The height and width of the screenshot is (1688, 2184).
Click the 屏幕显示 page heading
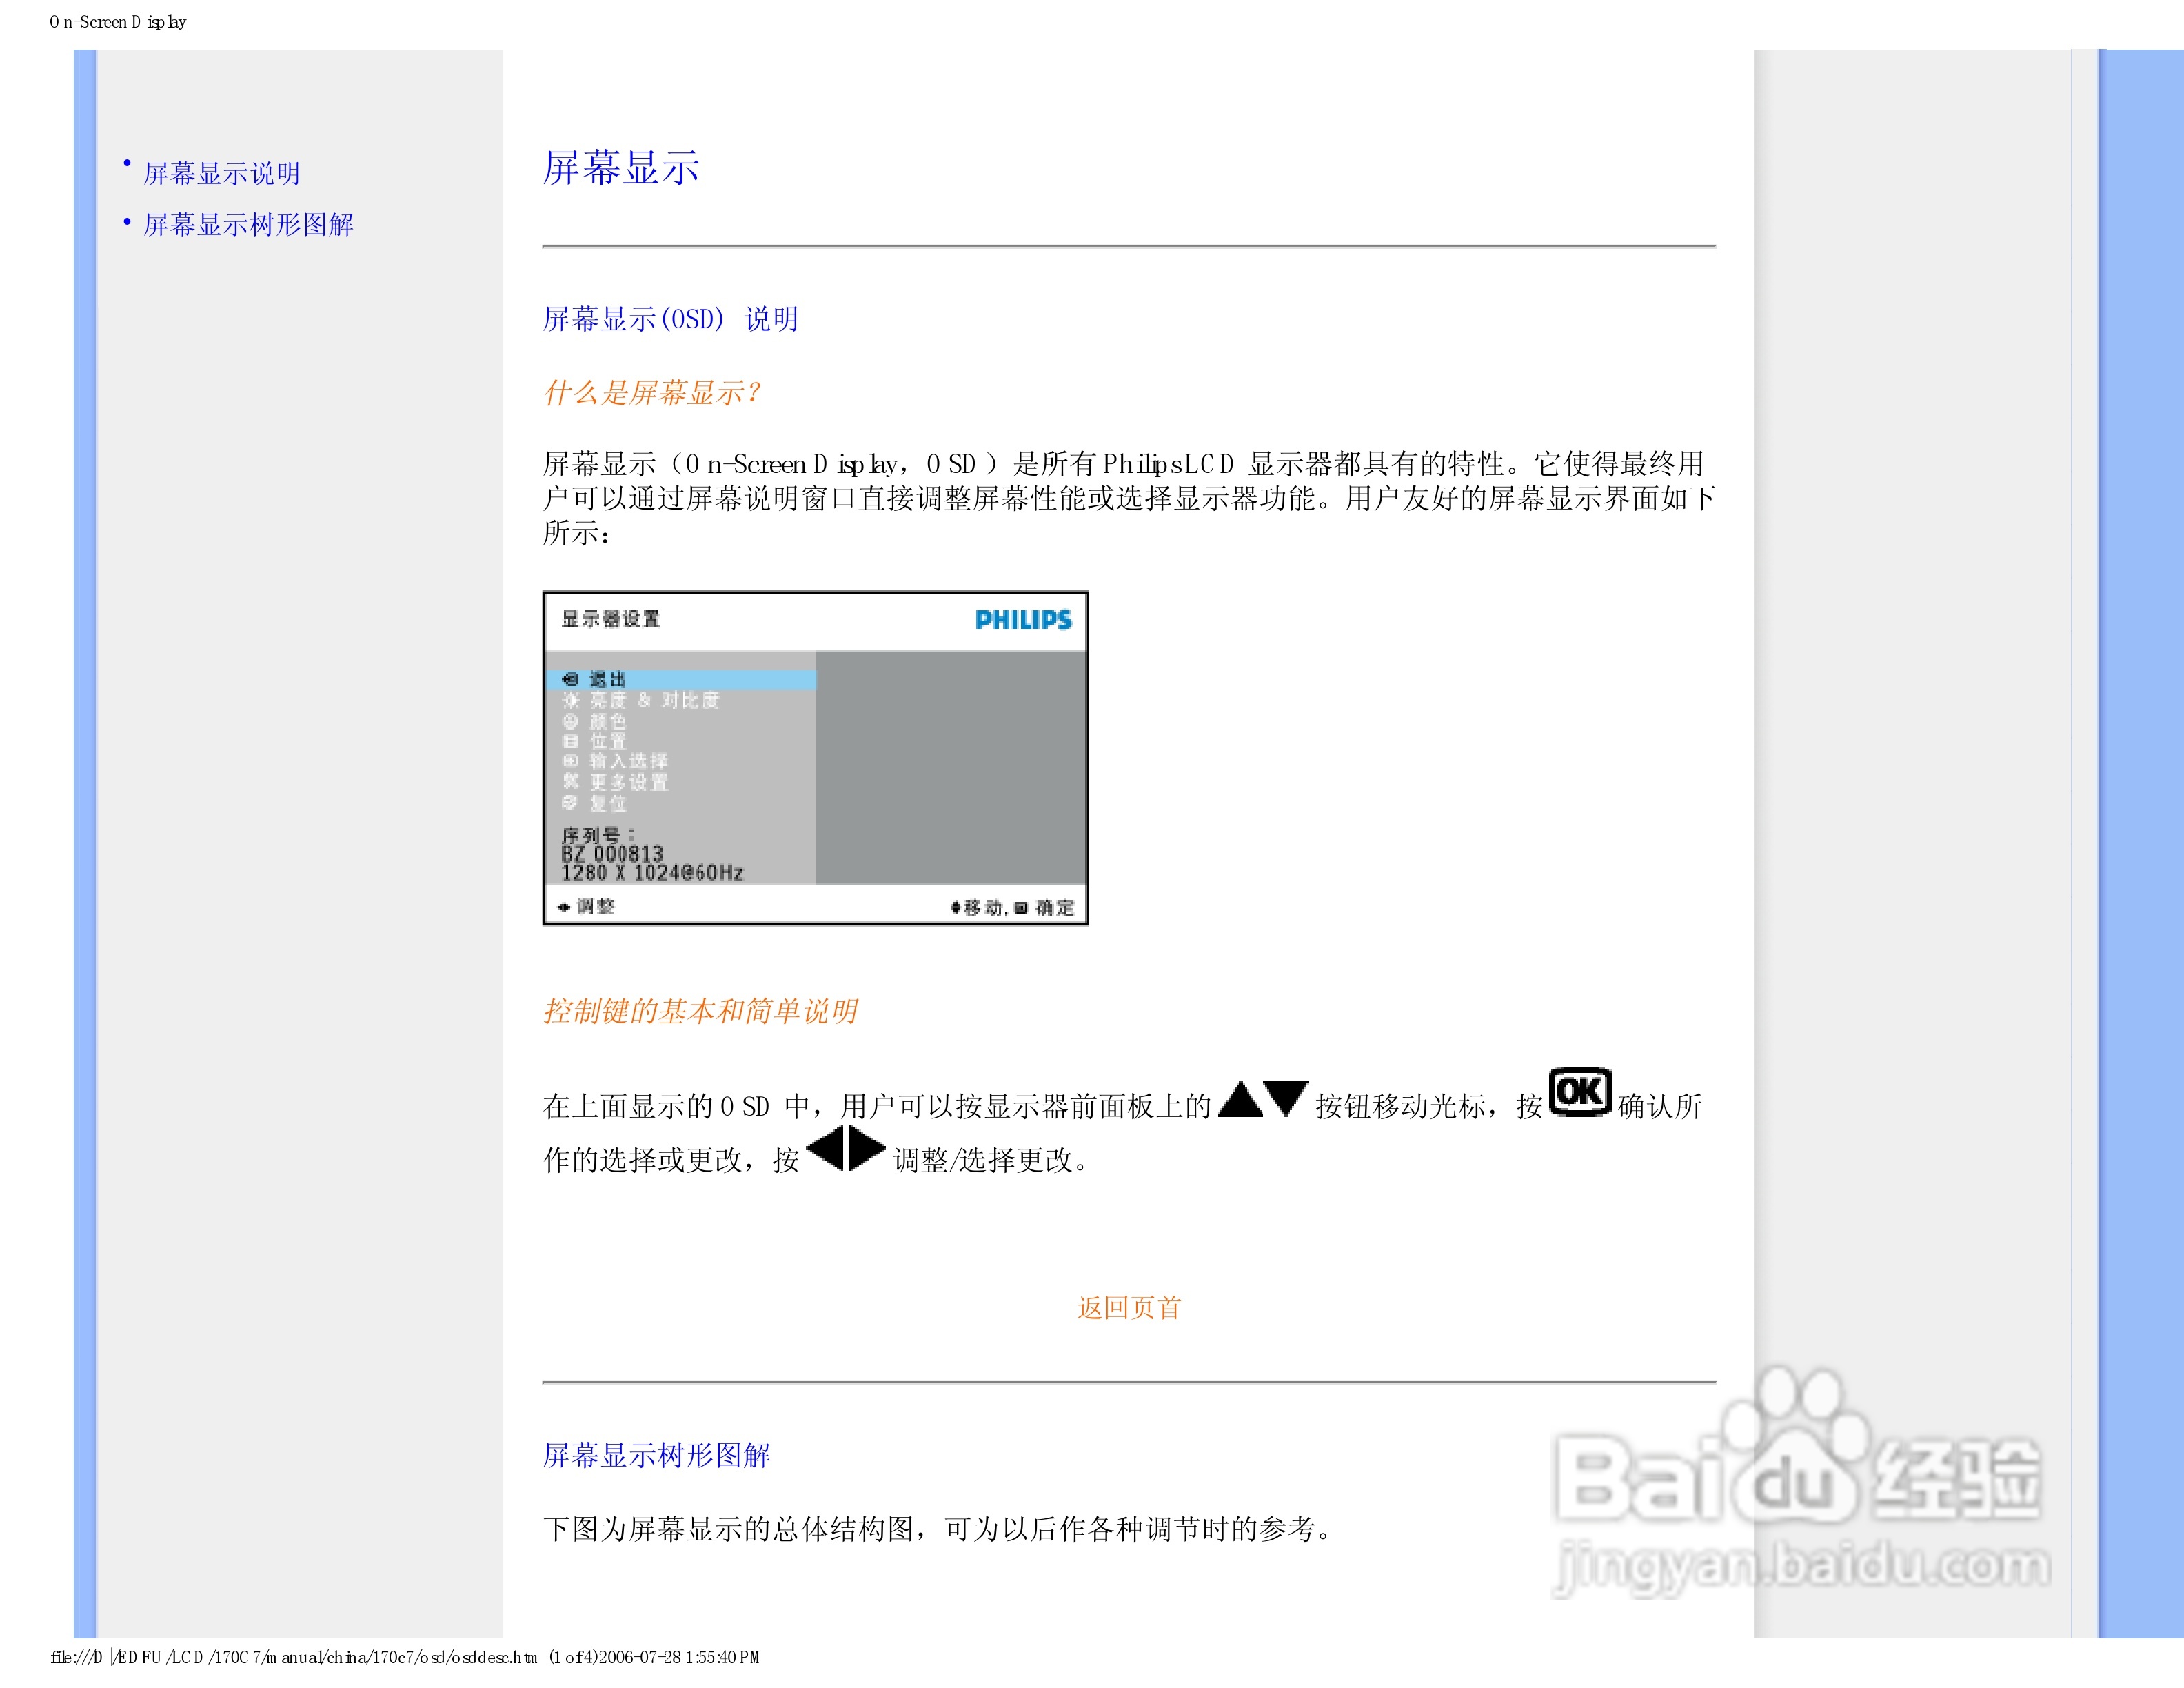pos(621,167)
